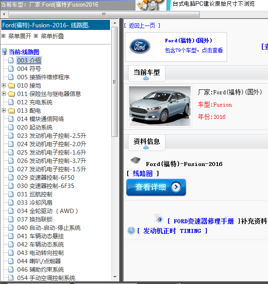Open the 线路图 link
Image resolution: width=268 pixels, height=284 pixels.
point(143,173)
